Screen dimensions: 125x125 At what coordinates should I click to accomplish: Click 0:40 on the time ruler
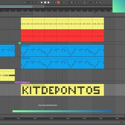pos(101,118)
